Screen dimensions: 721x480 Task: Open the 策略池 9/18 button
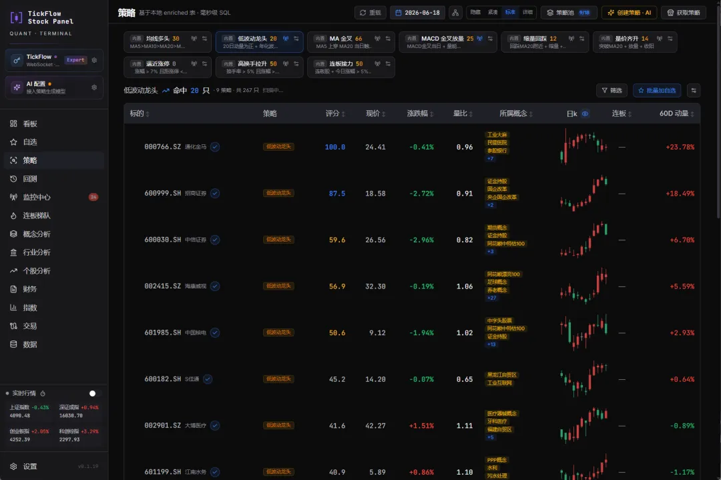pyautogui.click(x=569, y=13)
